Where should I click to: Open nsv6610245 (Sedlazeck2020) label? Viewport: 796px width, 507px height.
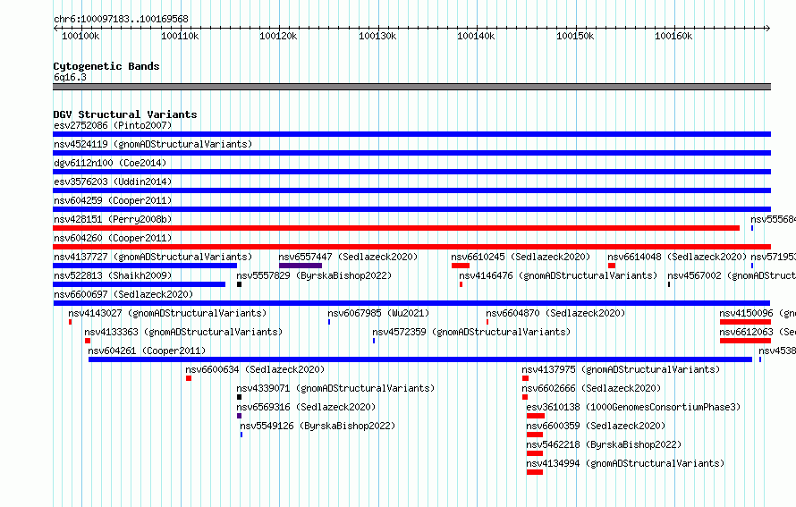tap(521, 257)
